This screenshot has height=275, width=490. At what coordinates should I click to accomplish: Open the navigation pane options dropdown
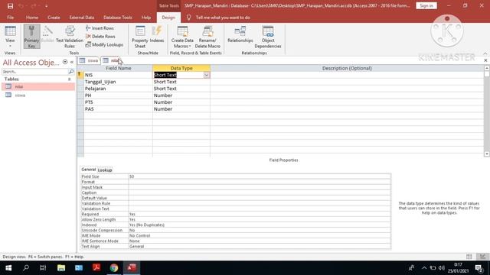65,62
